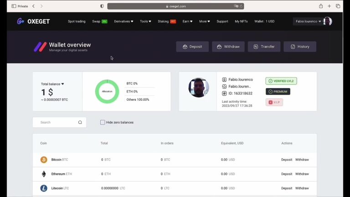Open Spot trading menu item

click(77, 21)
